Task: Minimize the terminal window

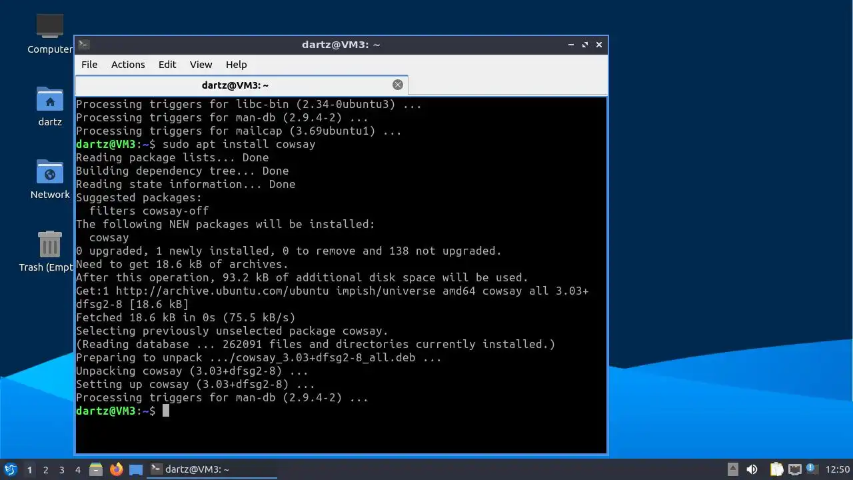Action: pos(571,45)
